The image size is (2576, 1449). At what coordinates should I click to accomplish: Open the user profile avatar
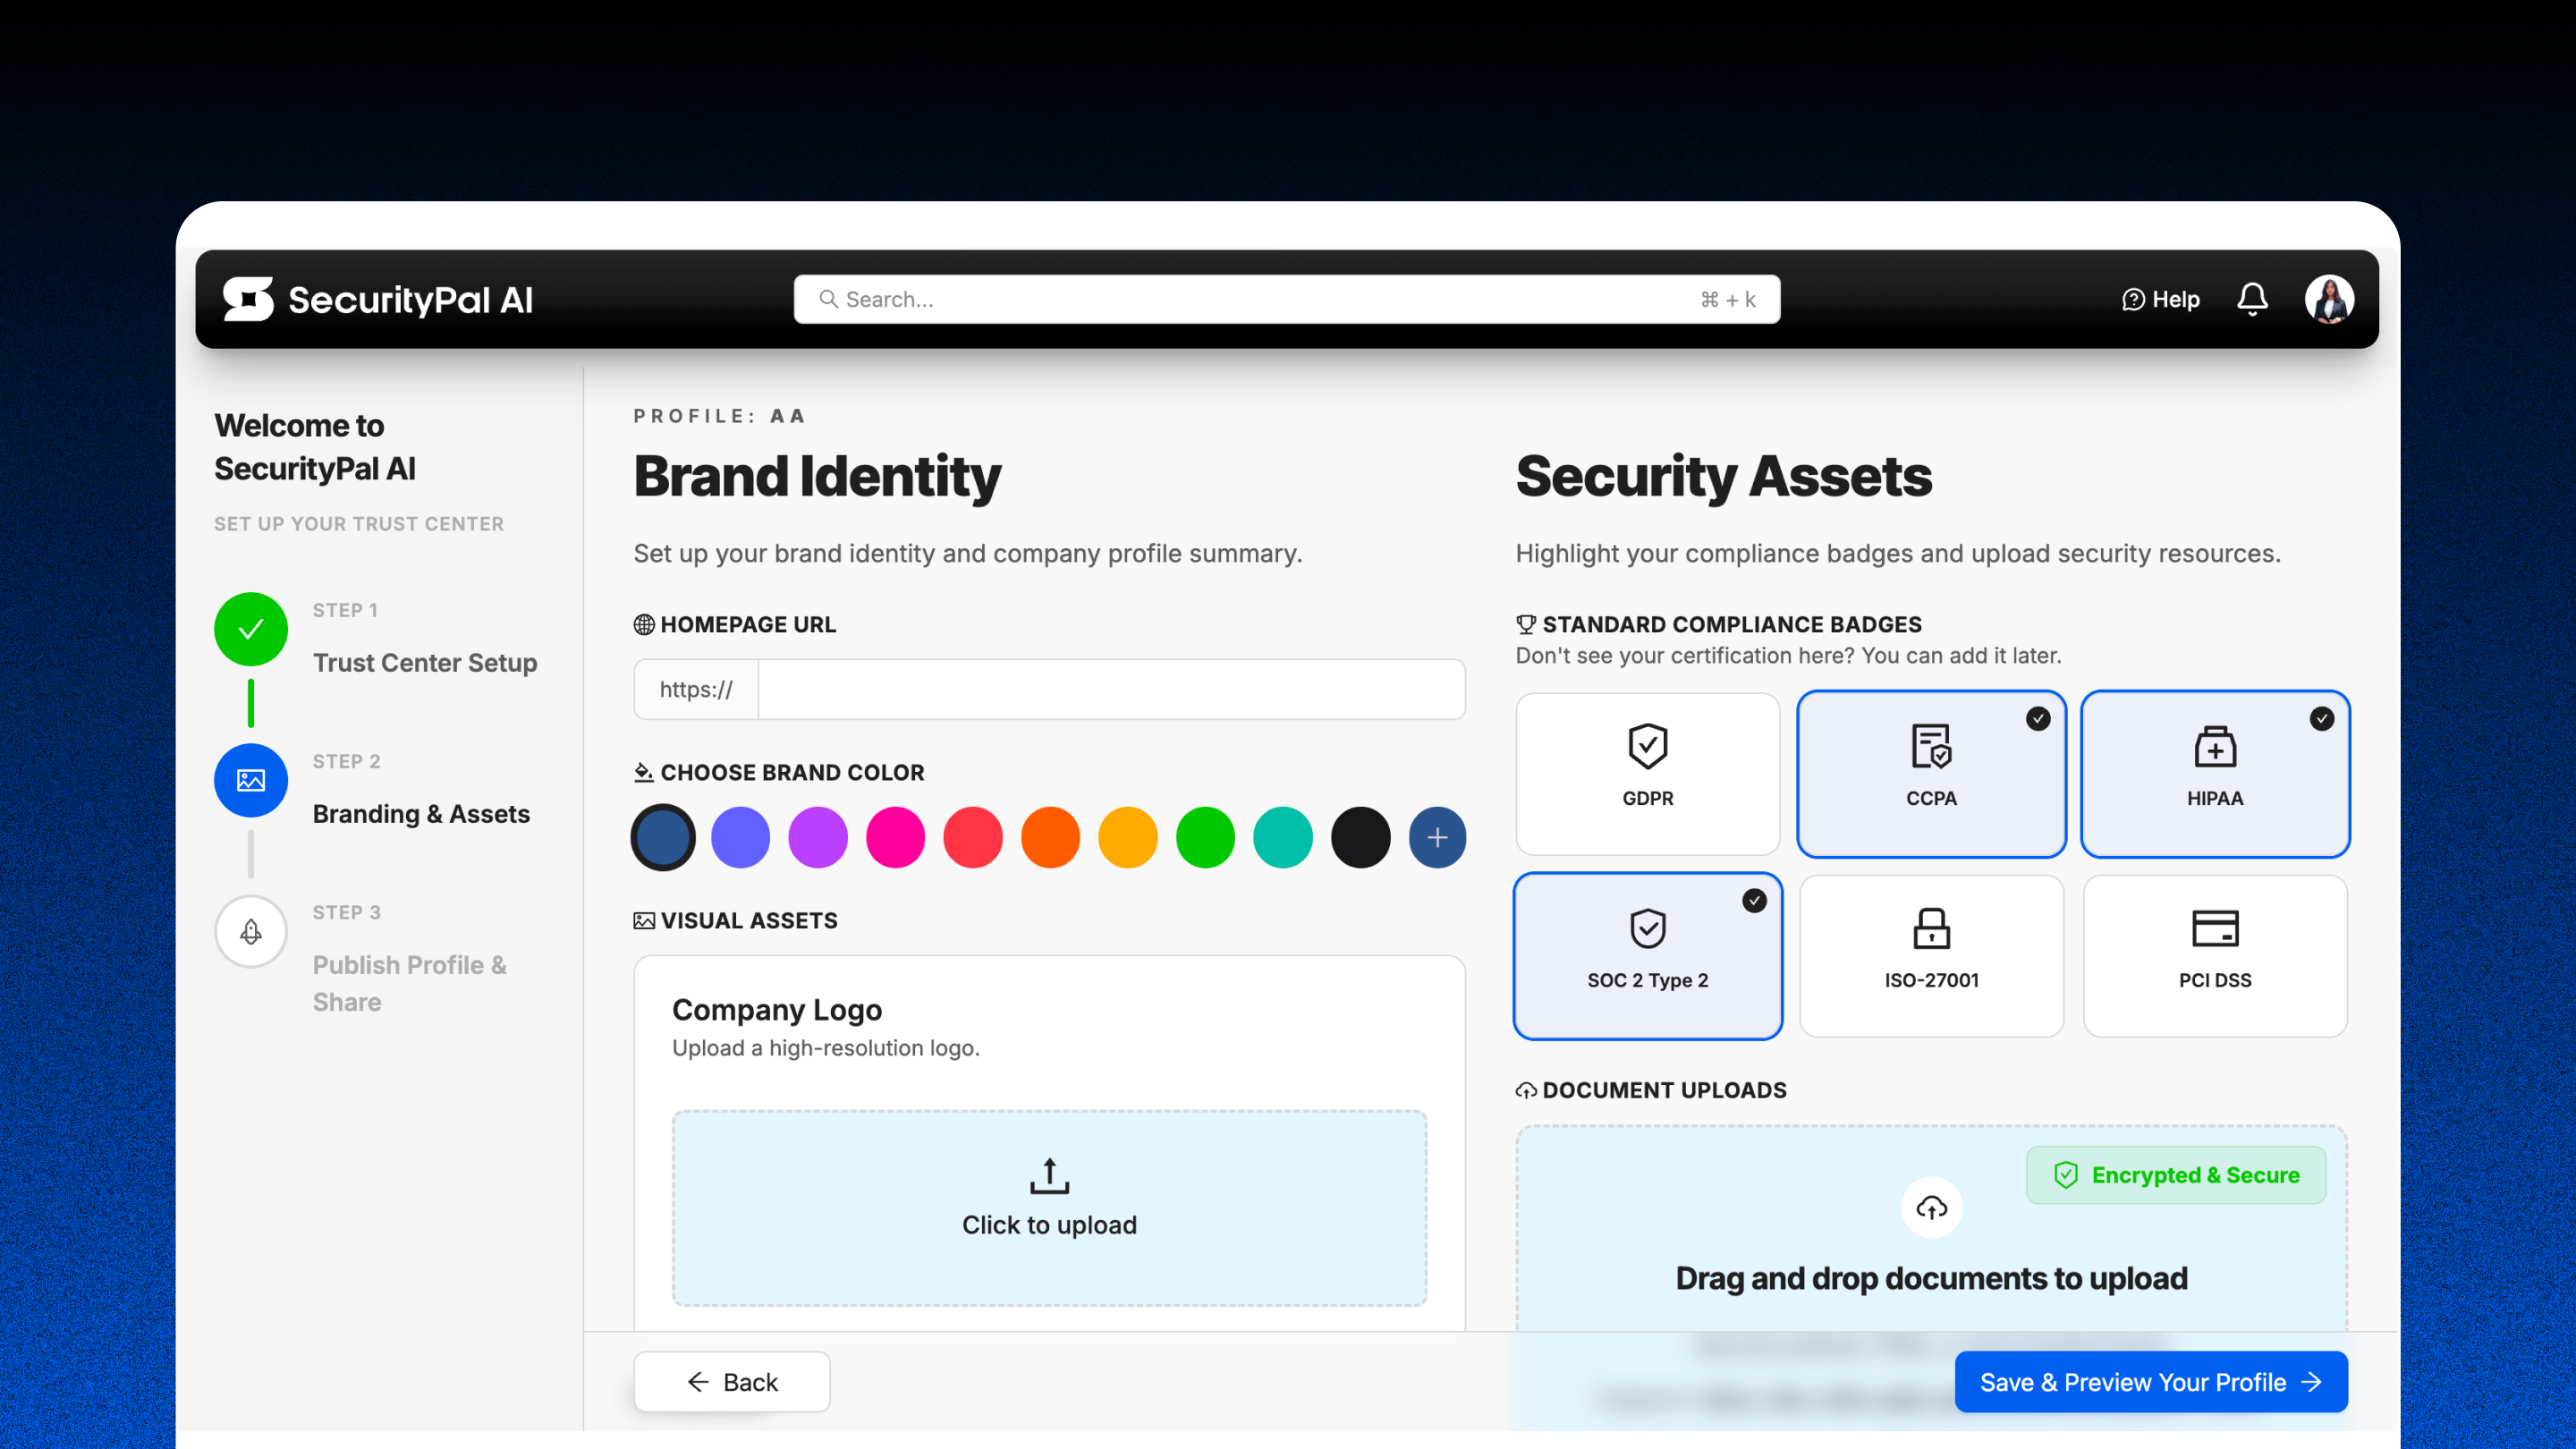click(x=2329, y=299)
